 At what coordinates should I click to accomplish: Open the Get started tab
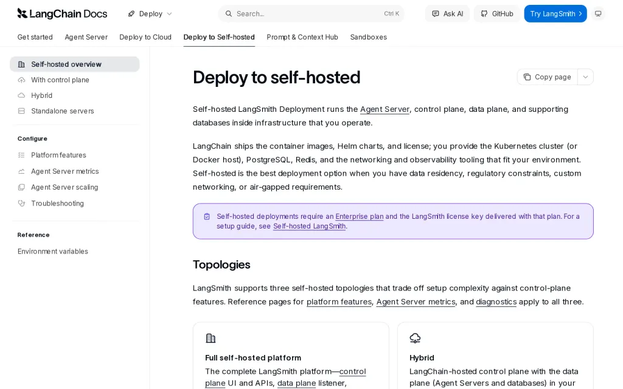coord(35,37)
